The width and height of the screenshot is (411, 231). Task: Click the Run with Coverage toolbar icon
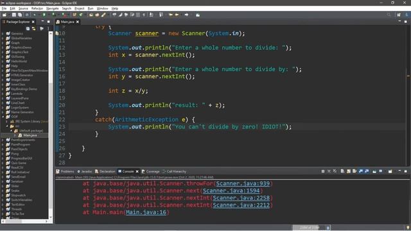[x=54, y=15]
